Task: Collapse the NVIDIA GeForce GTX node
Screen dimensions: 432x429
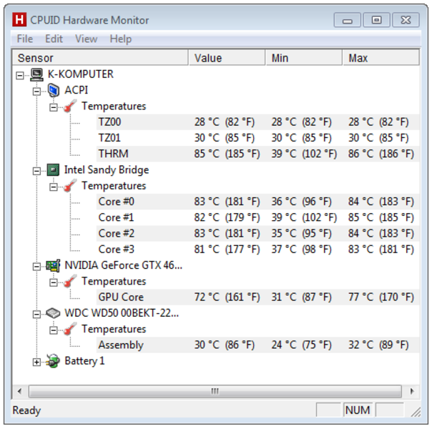Action: (36, 267)
